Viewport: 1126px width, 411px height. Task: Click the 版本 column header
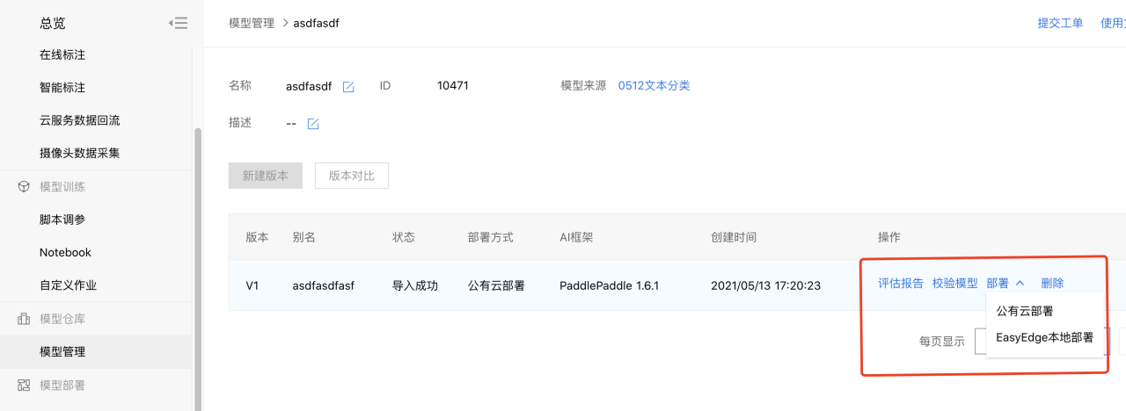257,237
